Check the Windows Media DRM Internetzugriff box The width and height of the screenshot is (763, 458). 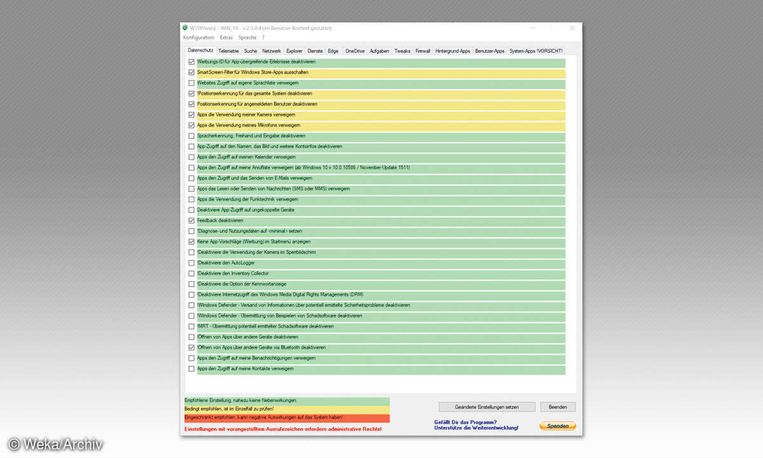[x=191, y=295]
